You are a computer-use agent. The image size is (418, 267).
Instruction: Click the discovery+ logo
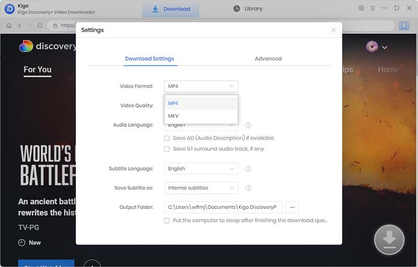48,46
